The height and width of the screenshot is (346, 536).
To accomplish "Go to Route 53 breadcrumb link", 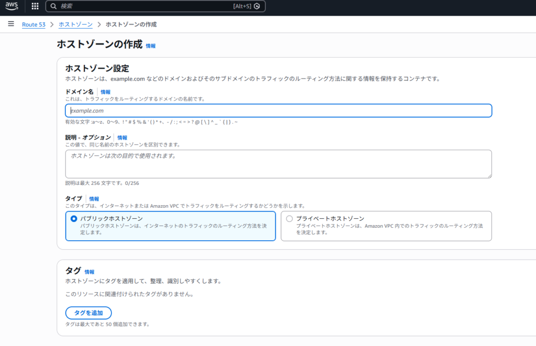I will tap(33, 25).
